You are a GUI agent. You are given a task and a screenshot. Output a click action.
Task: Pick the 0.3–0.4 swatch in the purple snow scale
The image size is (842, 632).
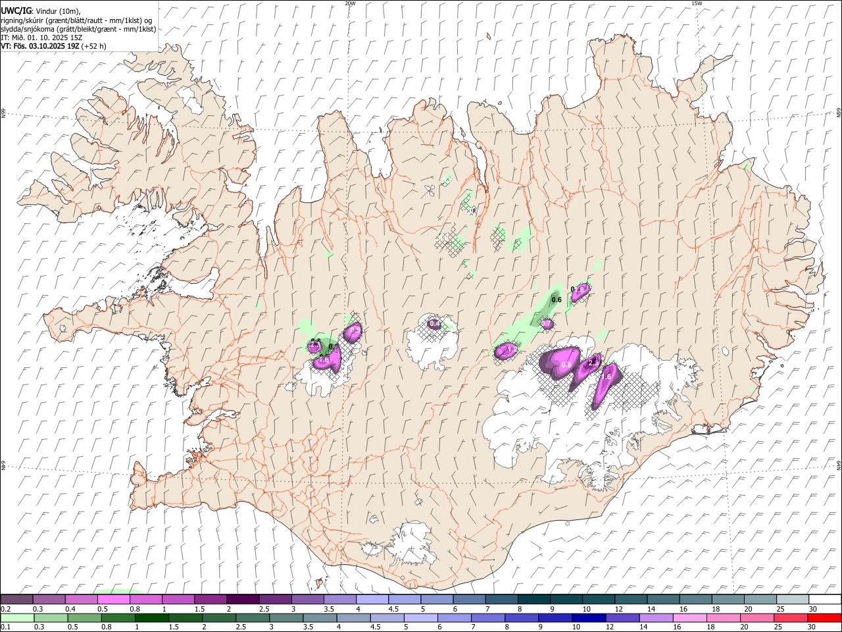point(49,599)
